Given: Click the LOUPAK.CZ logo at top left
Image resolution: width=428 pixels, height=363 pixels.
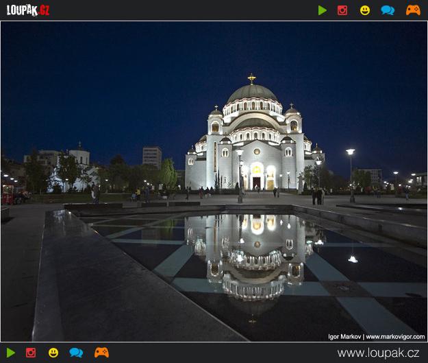Looking at the screenshot, I should click(x=28, y=10).
